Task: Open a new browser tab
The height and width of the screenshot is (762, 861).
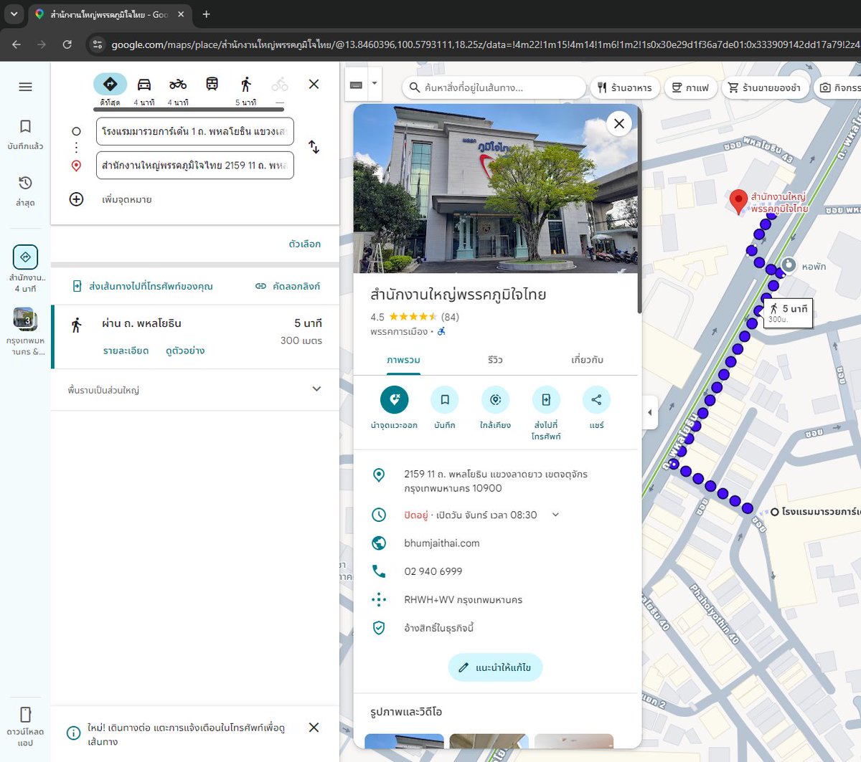Action: click(x=206, y=14)
